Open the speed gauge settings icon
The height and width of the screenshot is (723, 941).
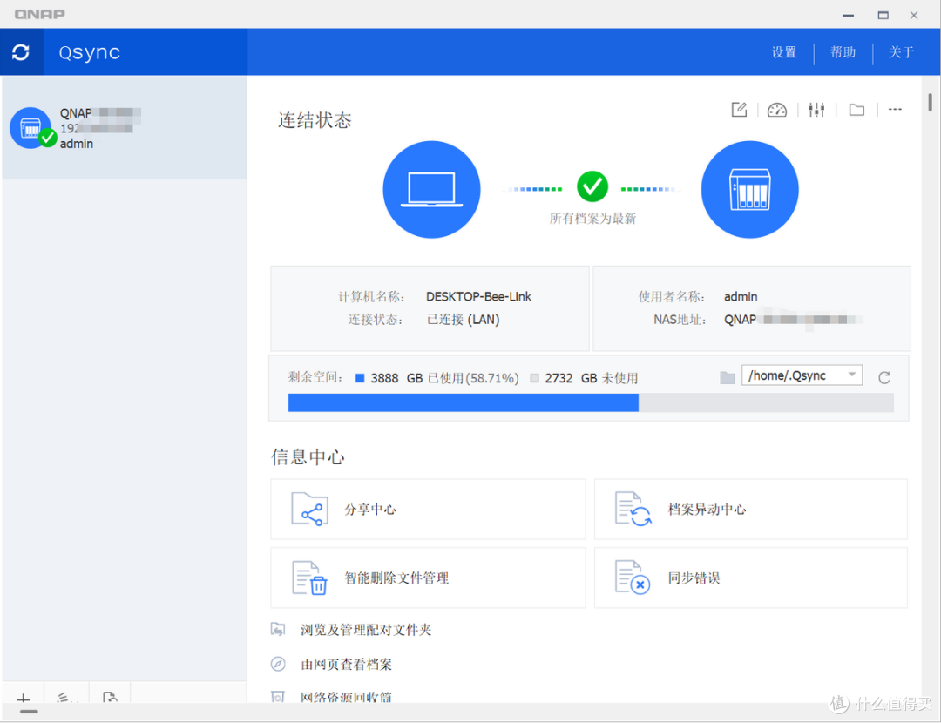(x=776, y=110)
